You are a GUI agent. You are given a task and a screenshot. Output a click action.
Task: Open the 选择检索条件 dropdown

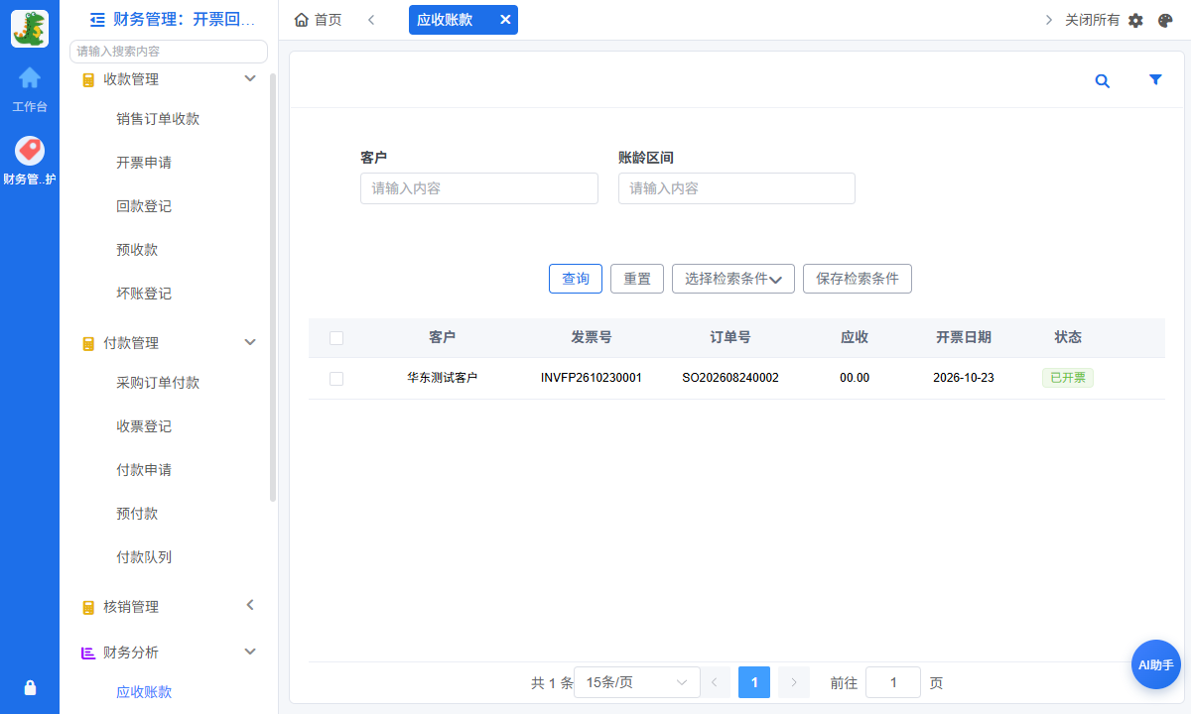pos(733,279)
